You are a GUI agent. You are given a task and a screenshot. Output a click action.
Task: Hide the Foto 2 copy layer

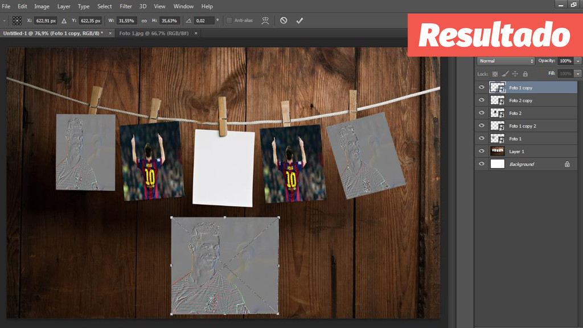[x=482, y=100]
